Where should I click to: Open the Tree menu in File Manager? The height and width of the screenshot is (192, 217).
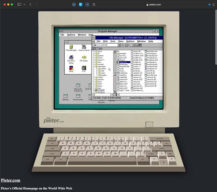[x=113, y=41]
